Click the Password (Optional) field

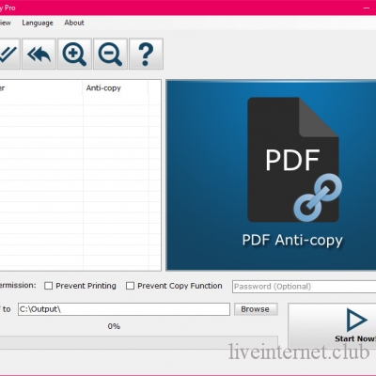coord(304,287)
